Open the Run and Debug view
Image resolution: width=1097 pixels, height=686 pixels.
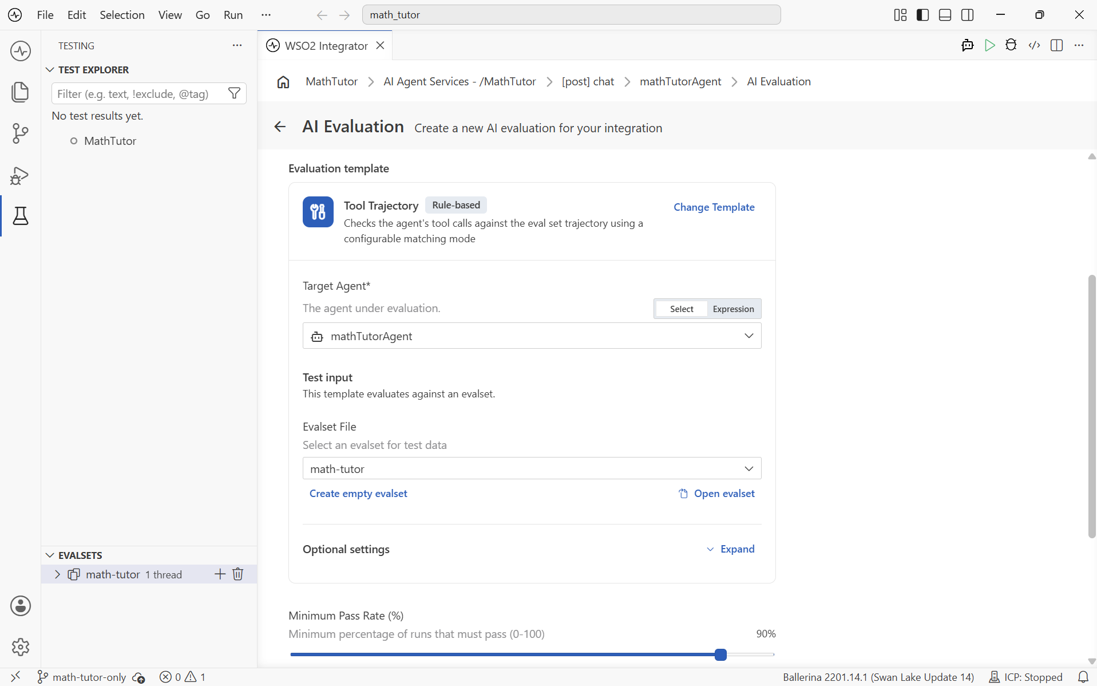click(21, 175)
